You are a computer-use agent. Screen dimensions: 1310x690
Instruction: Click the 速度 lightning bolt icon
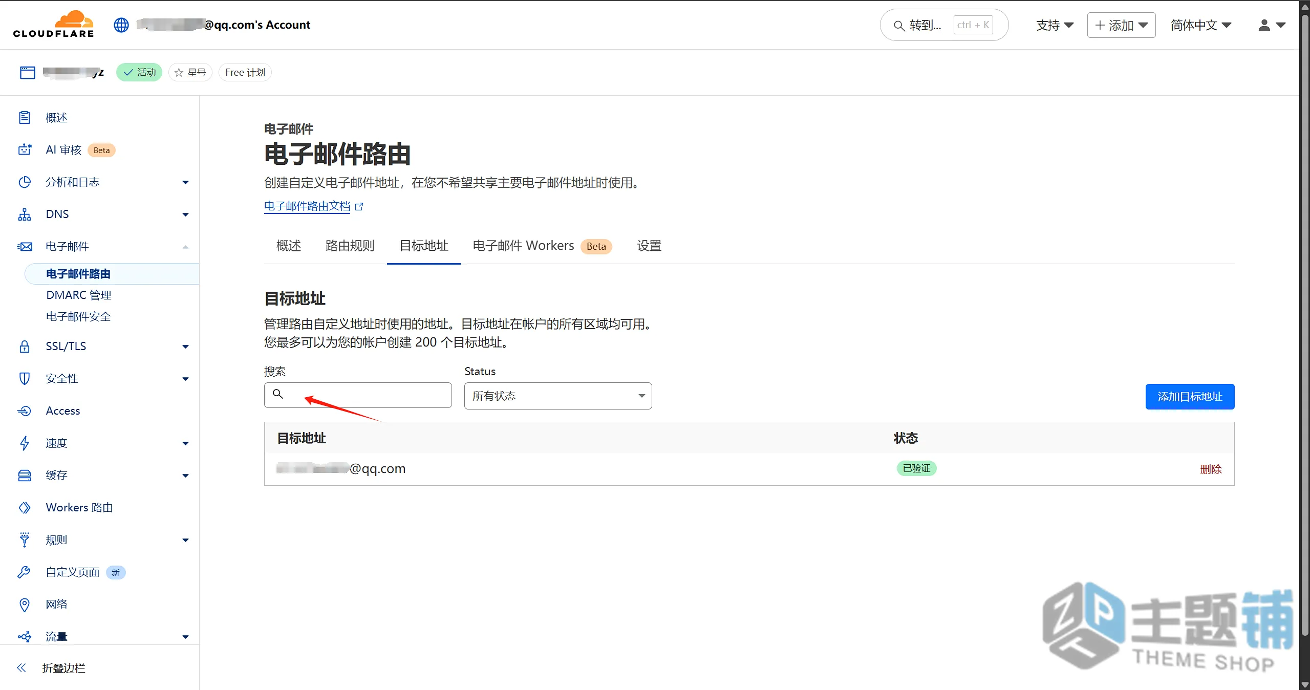(x=25, y=443)
